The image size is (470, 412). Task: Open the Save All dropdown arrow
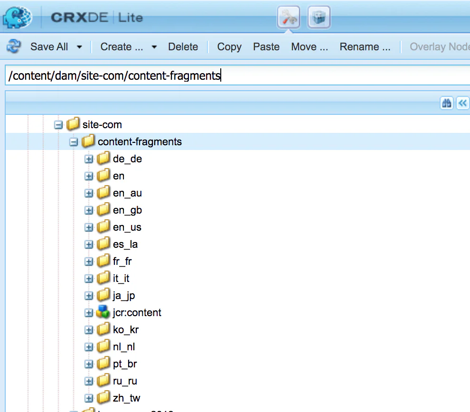[79, 47]
